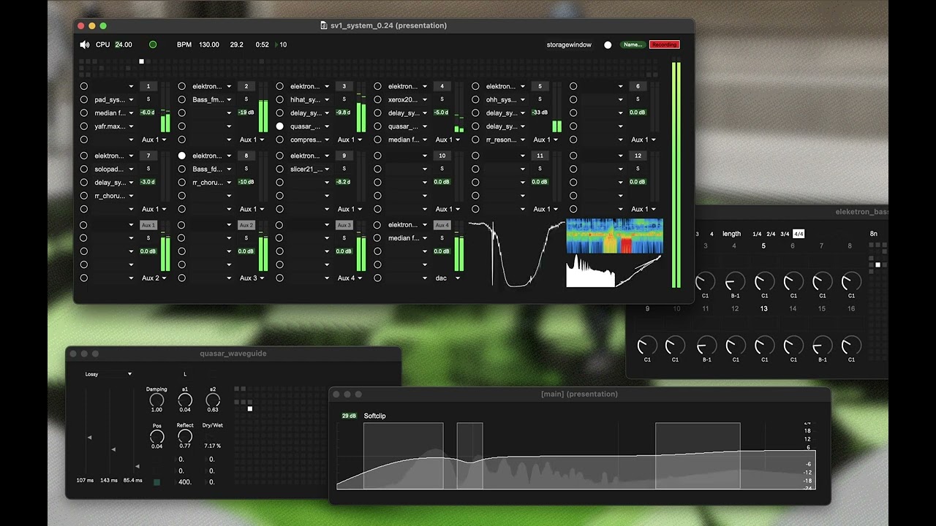Toggle the circle beside hihat_sys in channel 3
936x526 pixels.
tap(279, 99)
